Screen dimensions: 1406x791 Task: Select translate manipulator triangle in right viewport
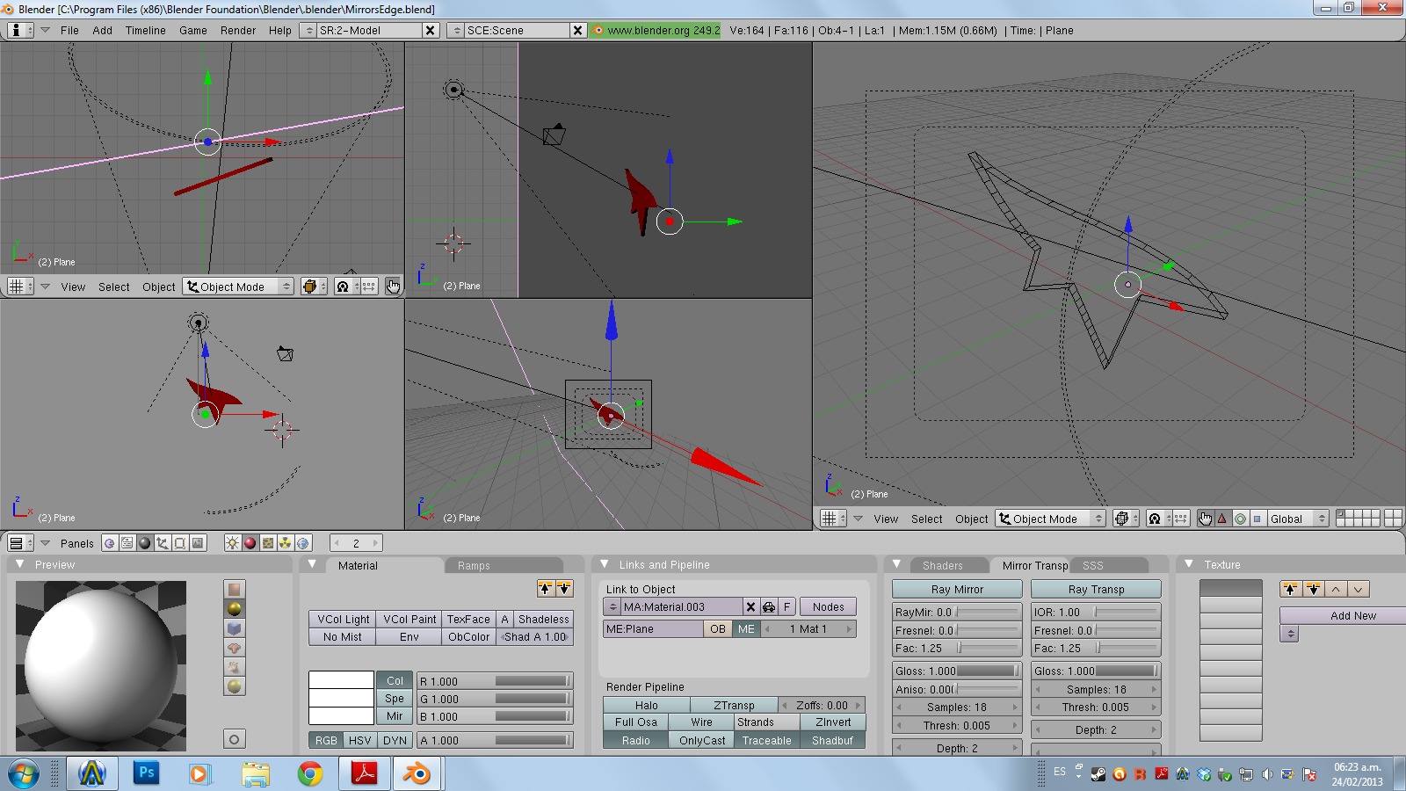[x=1222, y=519]
